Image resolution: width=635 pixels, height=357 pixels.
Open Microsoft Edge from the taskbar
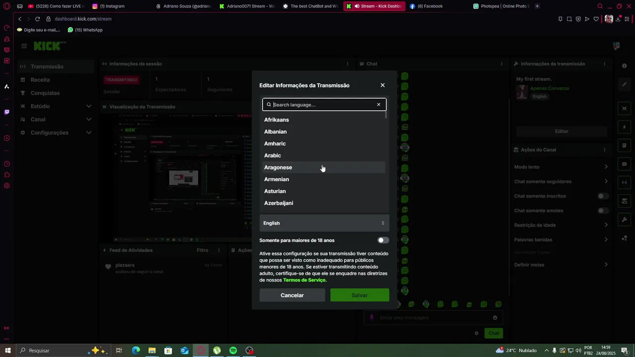tap(135, 351)
